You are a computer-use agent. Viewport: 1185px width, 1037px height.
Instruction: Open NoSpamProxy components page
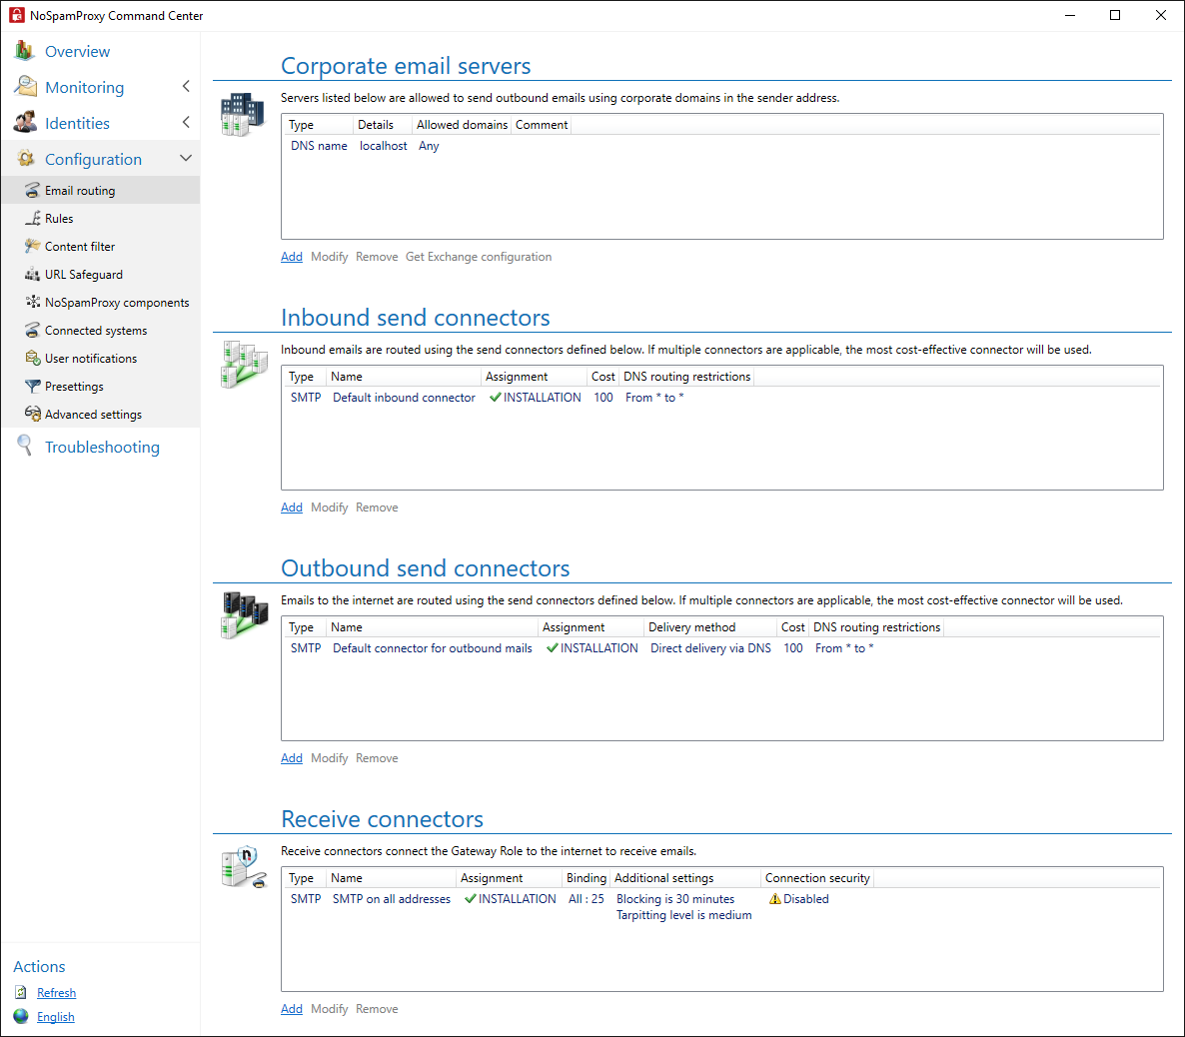(x=116, y=303)
